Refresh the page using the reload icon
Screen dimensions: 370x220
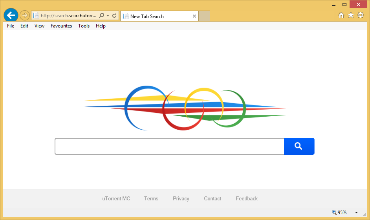114,16
